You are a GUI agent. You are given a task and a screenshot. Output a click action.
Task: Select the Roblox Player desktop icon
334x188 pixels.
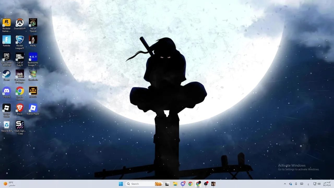click(33, 109)
